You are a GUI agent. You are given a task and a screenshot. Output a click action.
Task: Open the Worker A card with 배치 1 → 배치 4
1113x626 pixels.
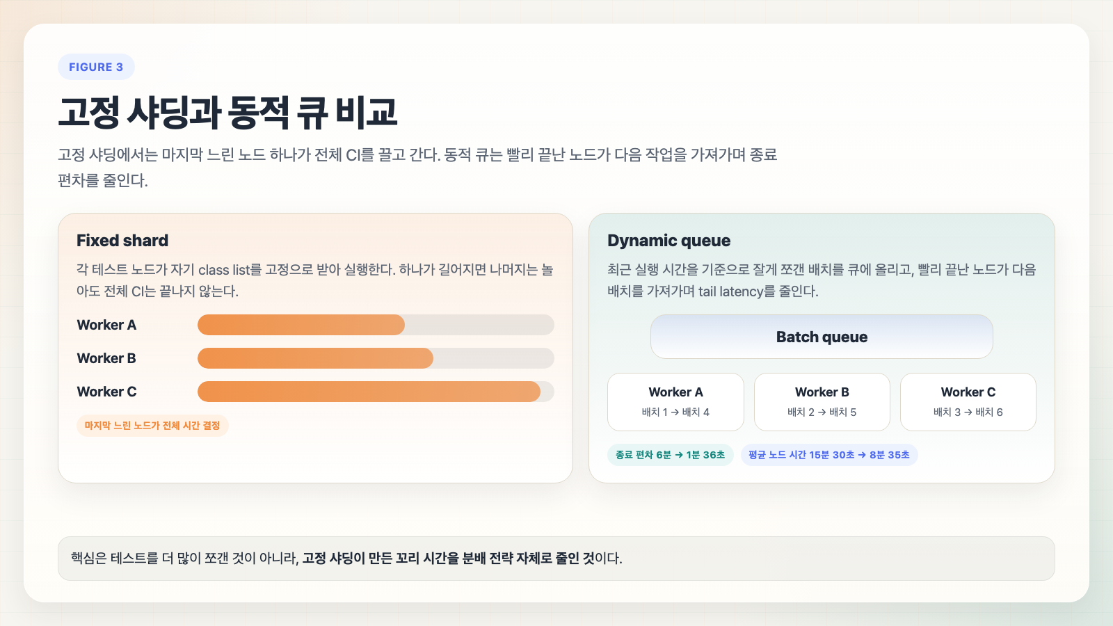[675, 402]
